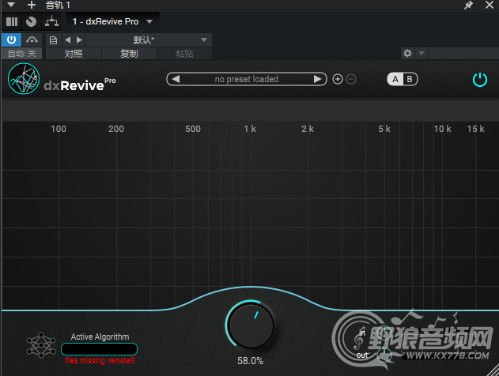
Task: Toggle the blue host bypass power button
Action: pyautogui.click(x=11, y=39)
